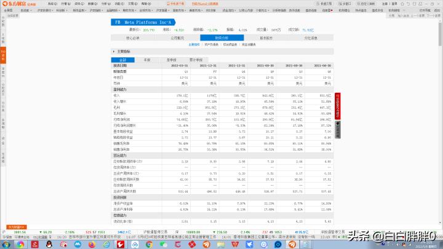
Task: Open Baidu Netdisk cloud taskbar icon
Action: pos(135,245)
